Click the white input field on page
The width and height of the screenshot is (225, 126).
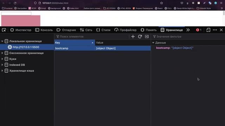pos(16,13)
